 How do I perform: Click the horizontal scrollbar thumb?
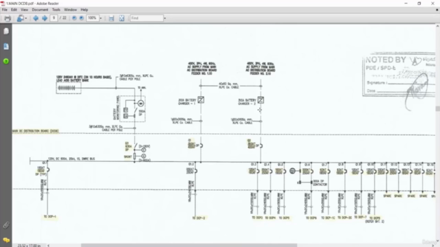pos(189,246)
